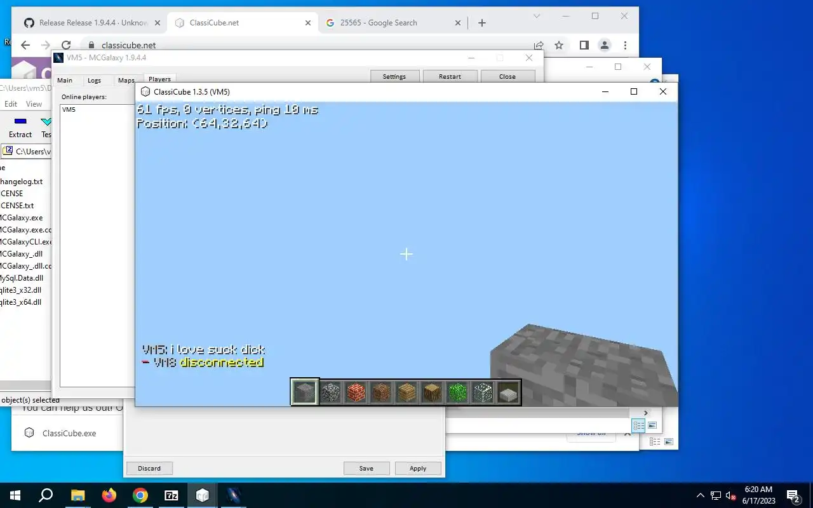Click the Apply button
This screenshot has height=508, width=813.
click(x=418, y=468)
